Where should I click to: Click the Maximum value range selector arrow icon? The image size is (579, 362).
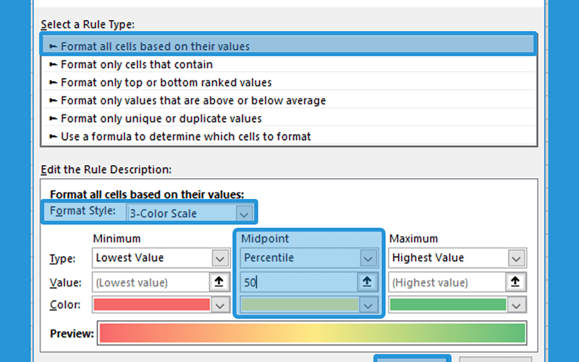515,282
